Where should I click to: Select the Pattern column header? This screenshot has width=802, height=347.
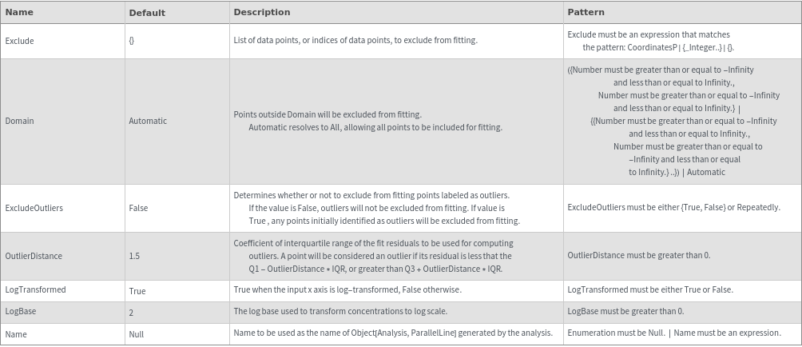point(586,12)
